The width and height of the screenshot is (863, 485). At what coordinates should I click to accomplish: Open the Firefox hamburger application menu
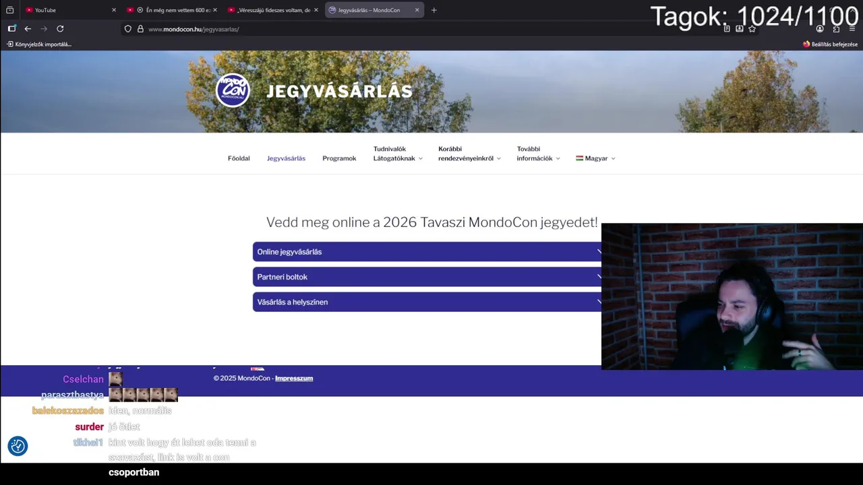pyautogui.click(x=852, y=29)
